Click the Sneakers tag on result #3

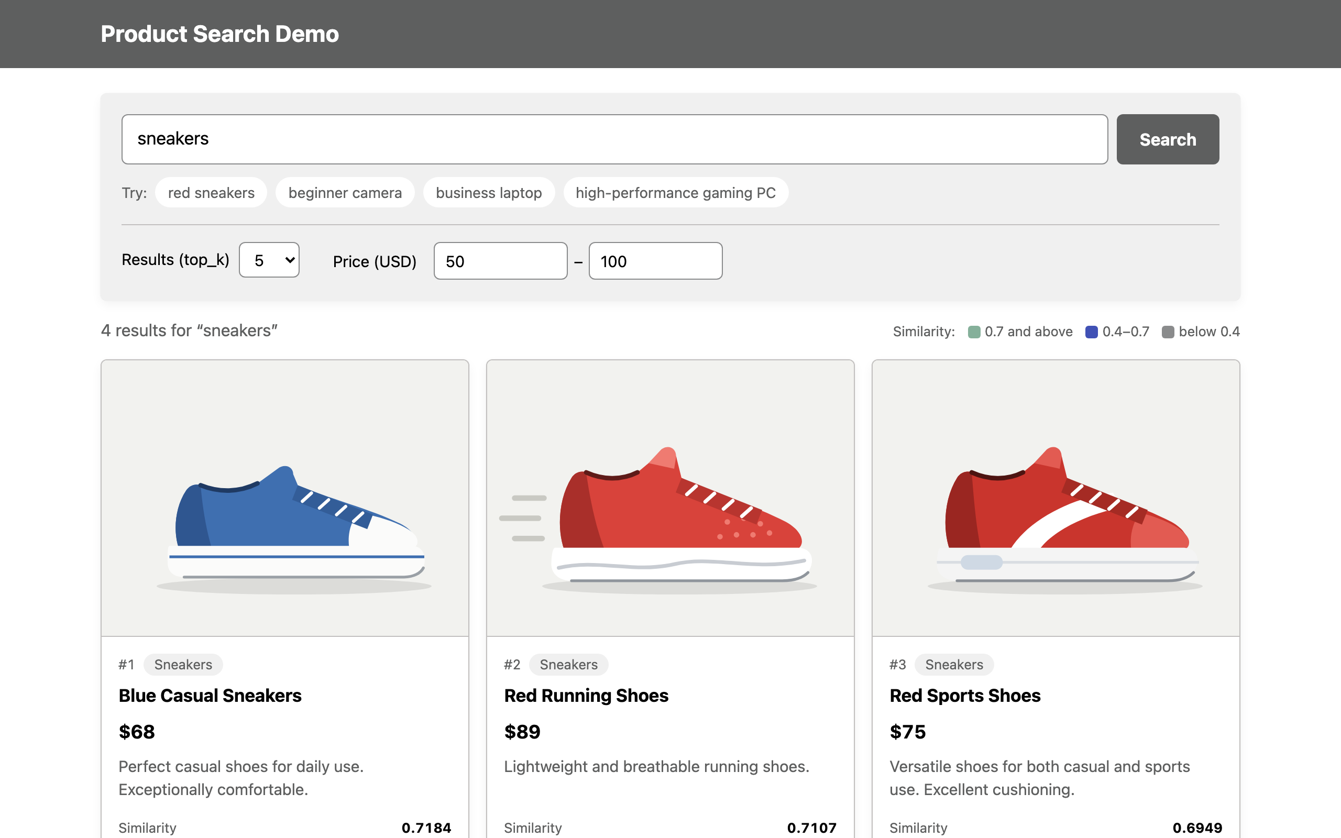click(954, 665)
